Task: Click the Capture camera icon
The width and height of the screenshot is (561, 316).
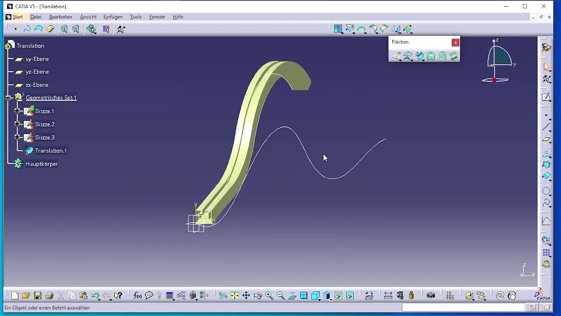Action: pos(431,296)
